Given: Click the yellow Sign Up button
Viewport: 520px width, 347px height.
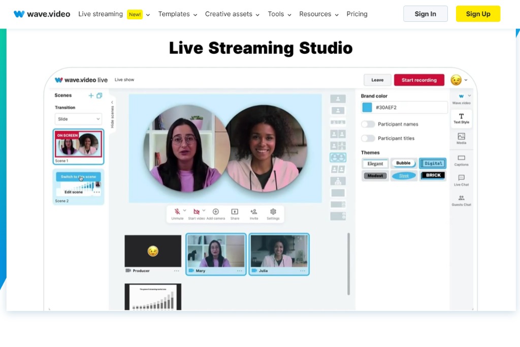Looking at the screenshot, I should (x=478, y=14).
